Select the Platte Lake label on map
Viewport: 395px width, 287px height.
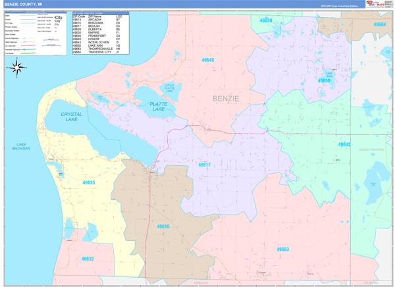click(159, 107)
